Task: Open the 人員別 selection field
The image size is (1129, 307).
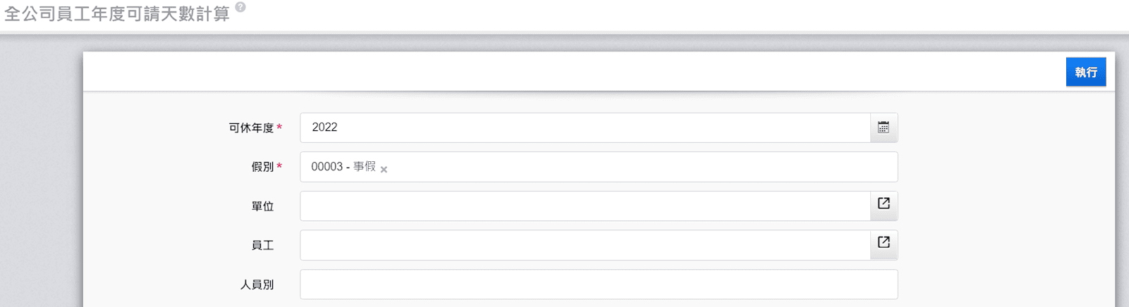Action: pyautogui.click(x=598, y=284)
